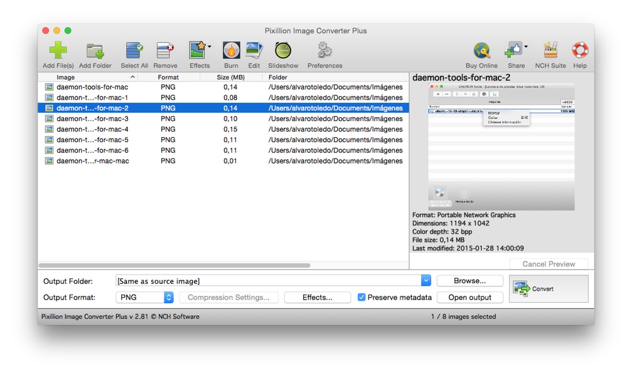The width and height of the screenshot is (632, 376).
Task: Click the Remove toolbar icon
Action: [165, 51]
